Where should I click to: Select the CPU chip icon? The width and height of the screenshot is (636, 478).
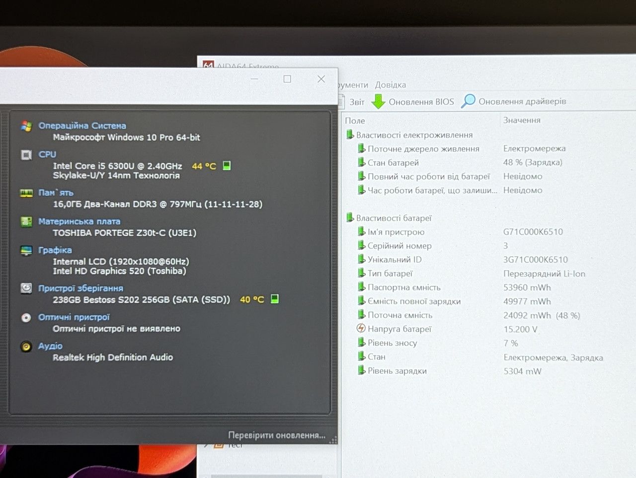pos(26,155)
